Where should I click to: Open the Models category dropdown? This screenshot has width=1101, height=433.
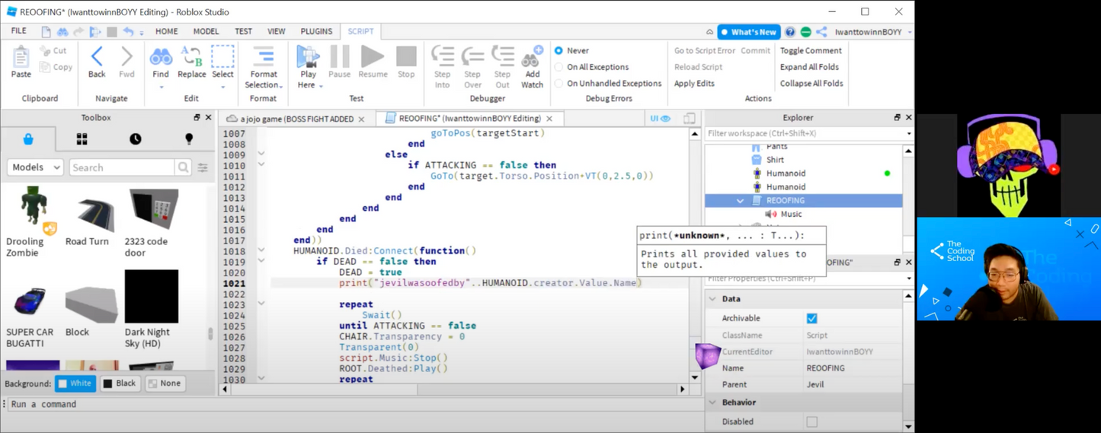(35, 167)
